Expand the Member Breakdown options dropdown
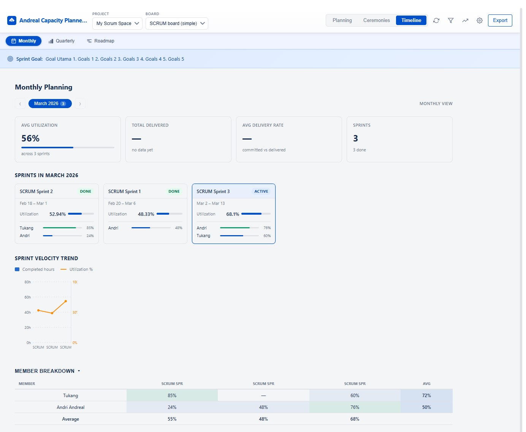Screen dimensions: 526x432 [79, 371]
